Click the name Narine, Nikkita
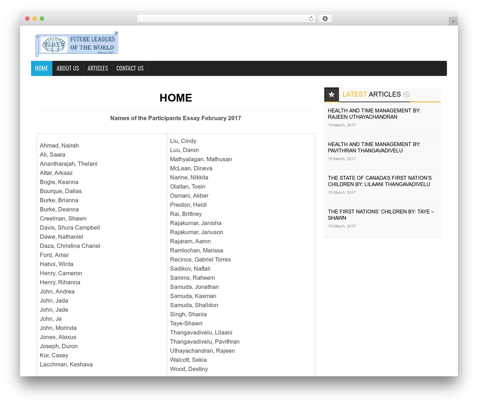 [x=189, y=177]
